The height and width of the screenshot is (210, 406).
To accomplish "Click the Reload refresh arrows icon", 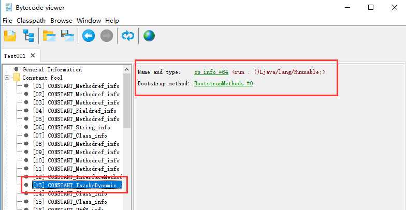I will 128,36.
